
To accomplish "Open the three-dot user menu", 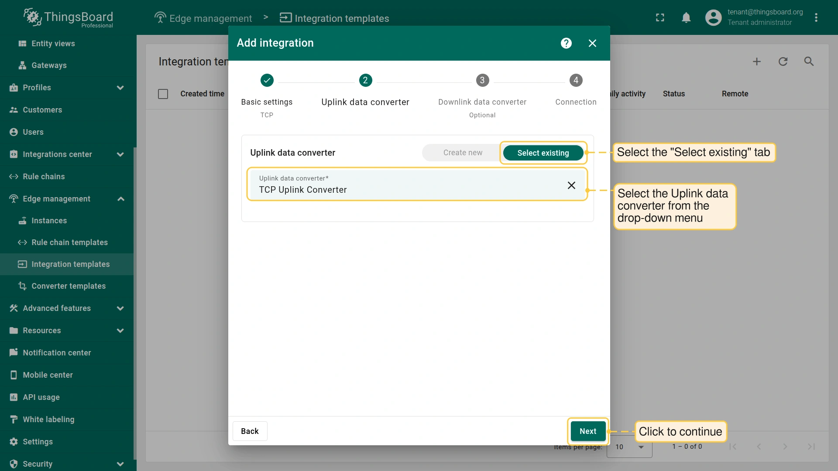I will click(x=816, y=17).
